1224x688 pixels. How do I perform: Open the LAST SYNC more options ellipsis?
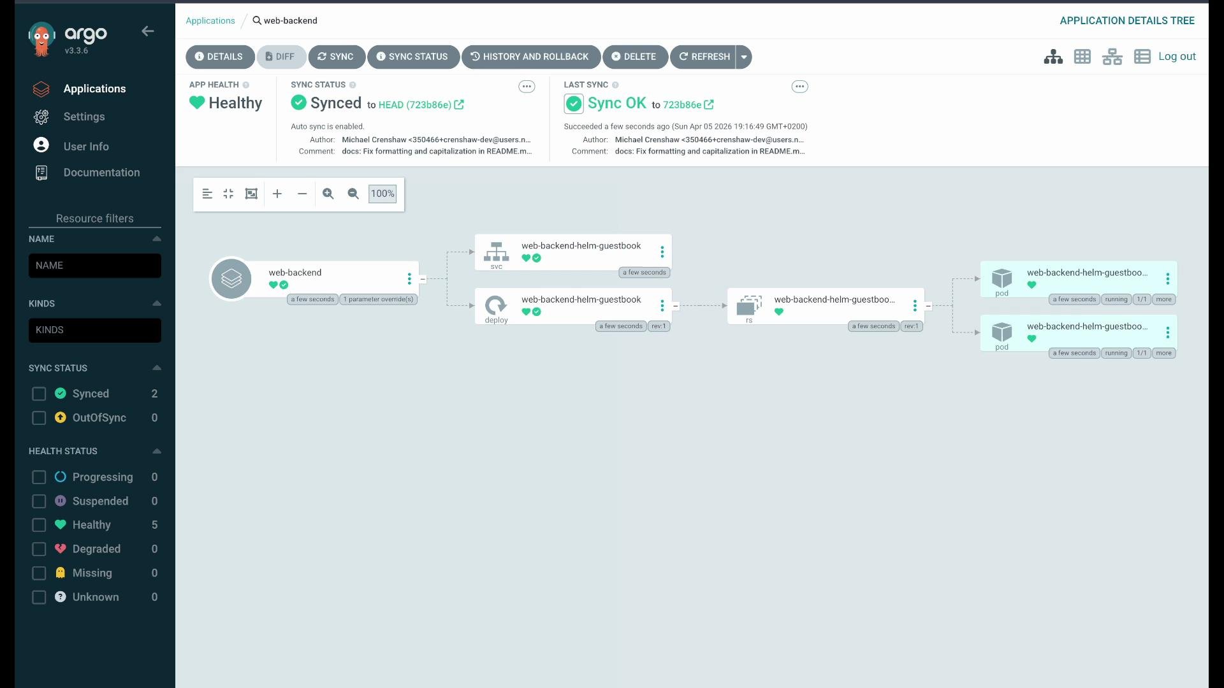click(800, 87)
